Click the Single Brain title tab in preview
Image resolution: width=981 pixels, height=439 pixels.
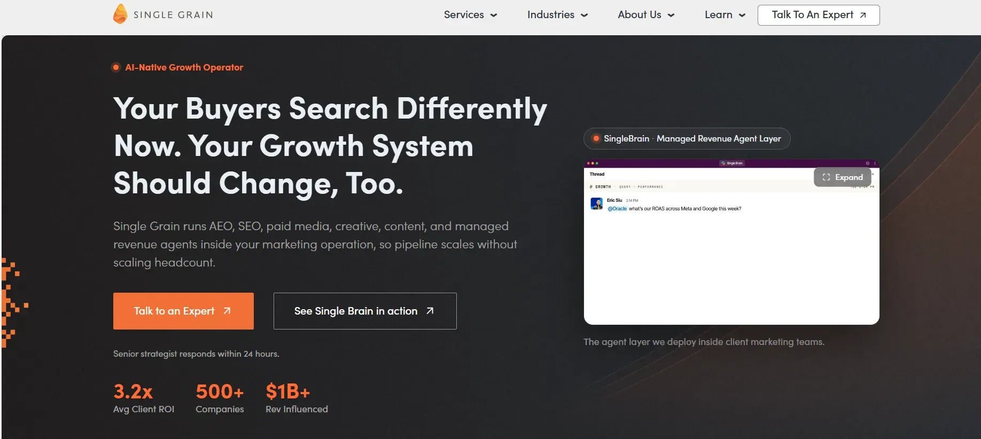731,163
